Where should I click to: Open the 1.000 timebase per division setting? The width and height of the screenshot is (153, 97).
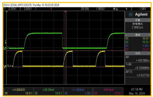tap(100, 9)
